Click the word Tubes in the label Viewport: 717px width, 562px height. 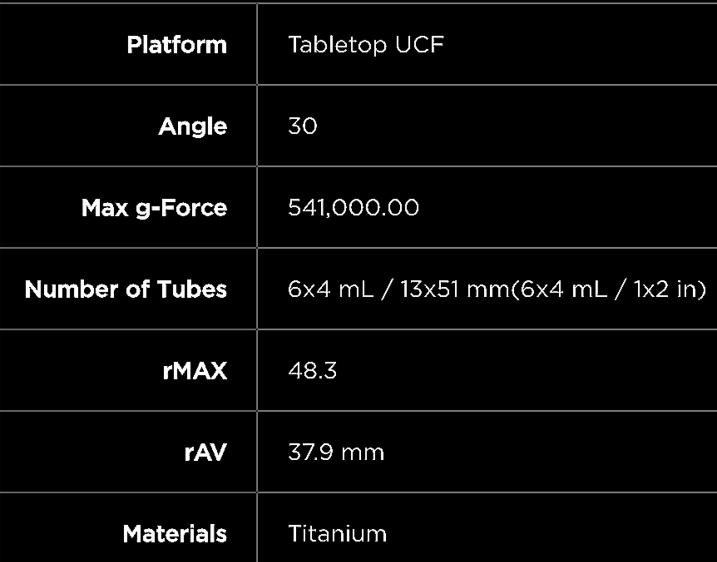coord(192,289)
